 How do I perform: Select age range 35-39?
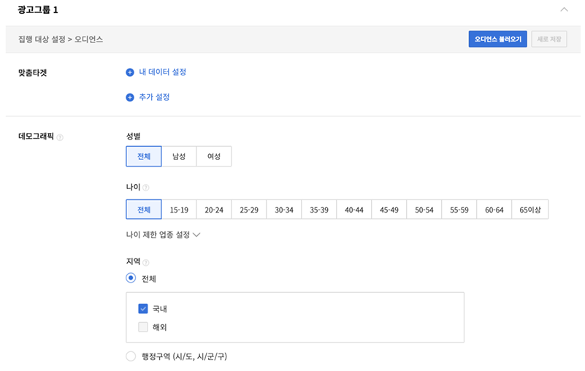click(x=319, y=210)
